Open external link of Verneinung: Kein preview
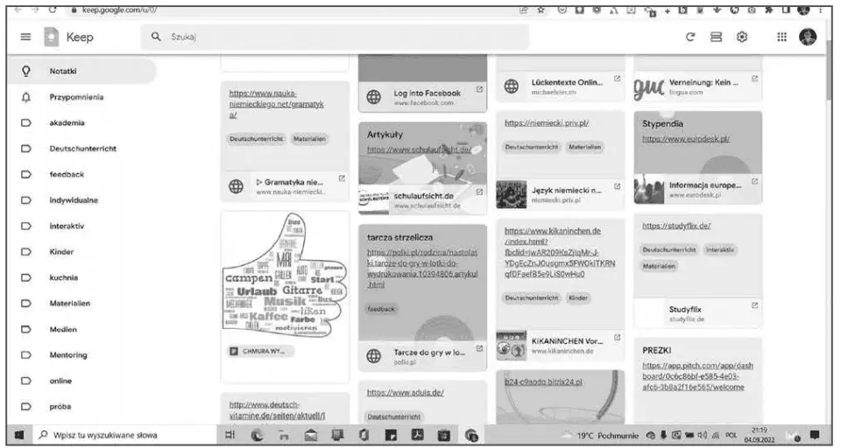Image resolution: width=841 pixels, height=448 pixels. click(x=754, y=79)
